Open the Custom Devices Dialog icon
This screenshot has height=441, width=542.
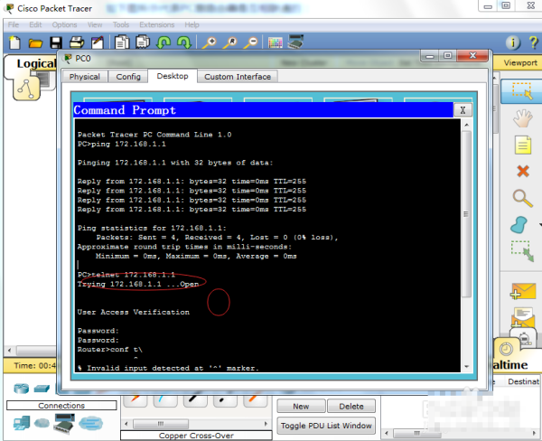[296, 42]
